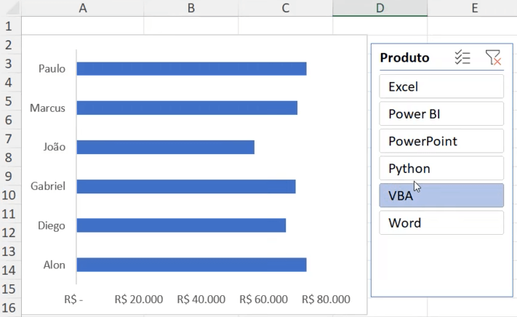Click the João bar in the chart
The height and width of the screenshot is (317, 517).
[x=166, y=147]
